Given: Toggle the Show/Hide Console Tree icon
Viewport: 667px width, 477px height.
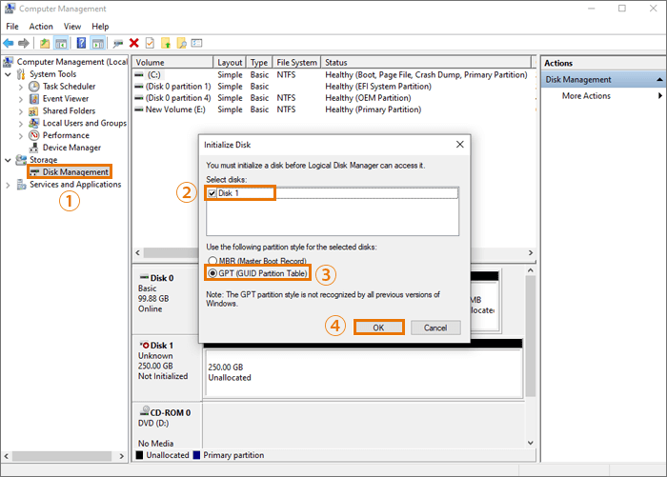Looking at the screenshot, I should (x=61, y=43).
